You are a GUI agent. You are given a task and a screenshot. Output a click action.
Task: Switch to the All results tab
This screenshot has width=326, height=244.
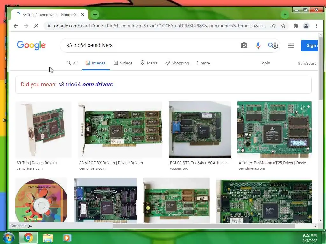72,63
